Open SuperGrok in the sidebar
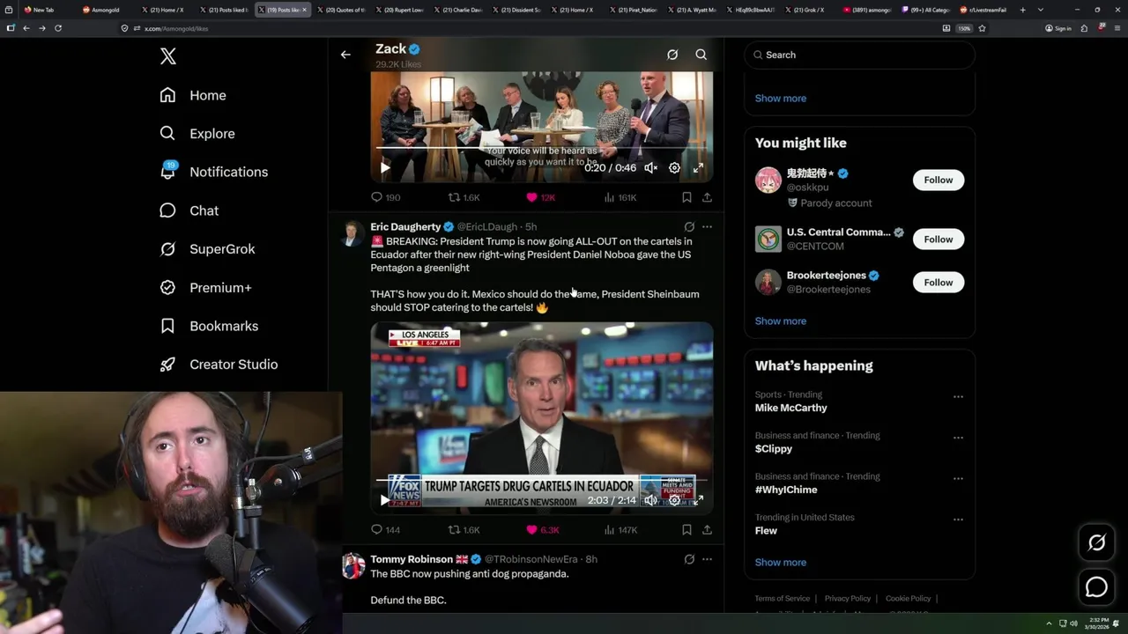 pyautogui.click(x=207, y=249)
